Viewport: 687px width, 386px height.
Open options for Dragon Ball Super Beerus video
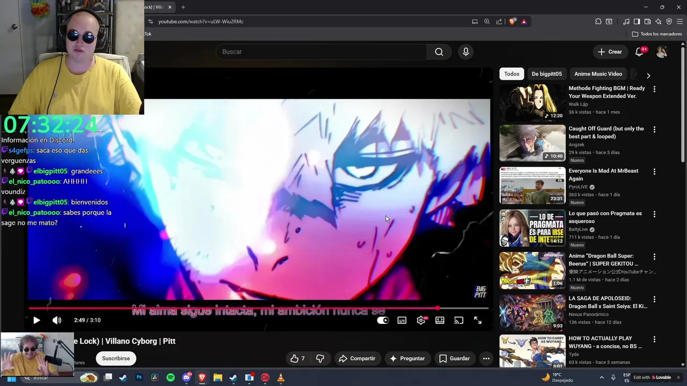(x=654, y=257)
